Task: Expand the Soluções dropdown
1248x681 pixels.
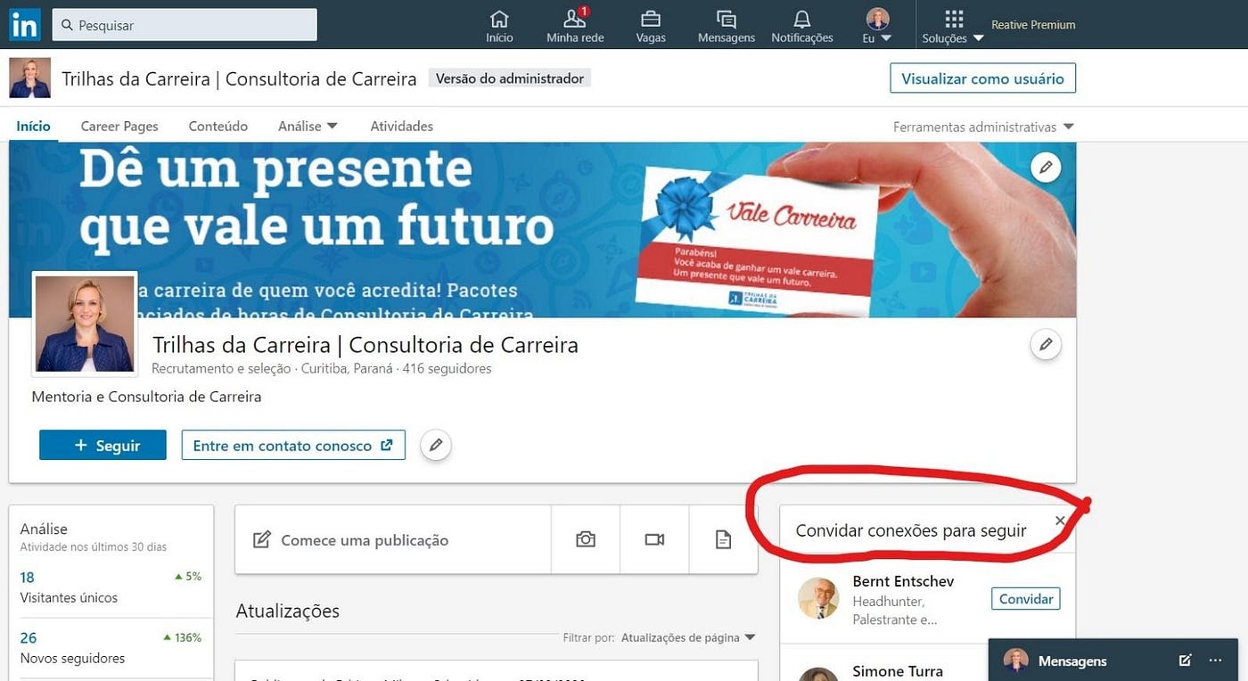Action: pyautogui.click(x=953, y=27)
